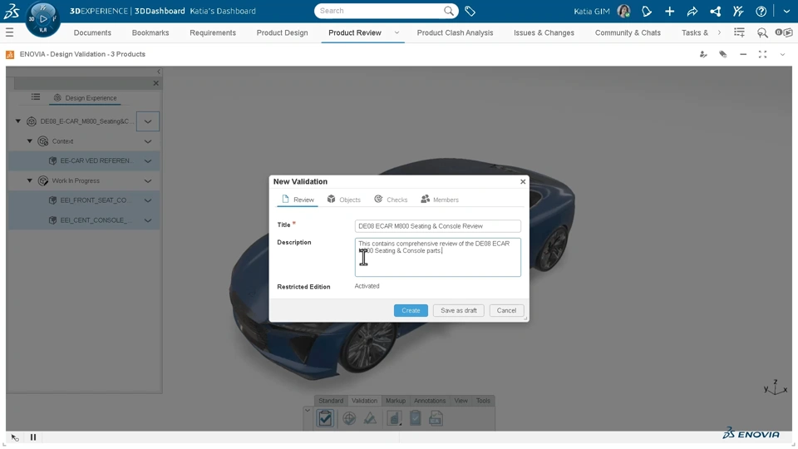Click the list view icon in panel
Screen dimensions: 798x449
click(35, 96)
